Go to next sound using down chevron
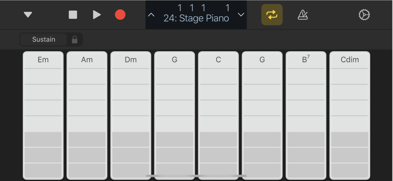The width and height of the screenshot is (393, 181). 241,15
